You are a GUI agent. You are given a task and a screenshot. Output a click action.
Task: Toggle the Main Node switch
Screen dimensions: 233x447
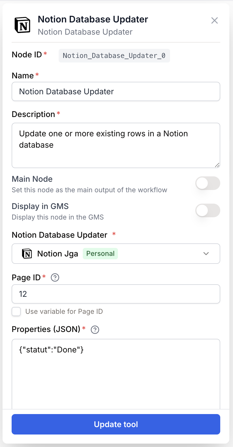(208, 183)
